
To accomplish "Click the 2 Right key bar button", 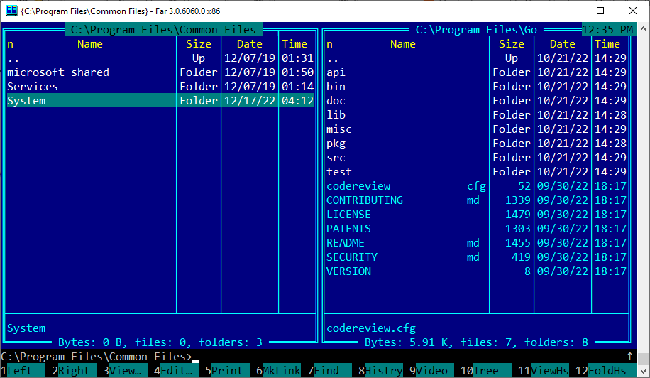I will tap(74, 370).
